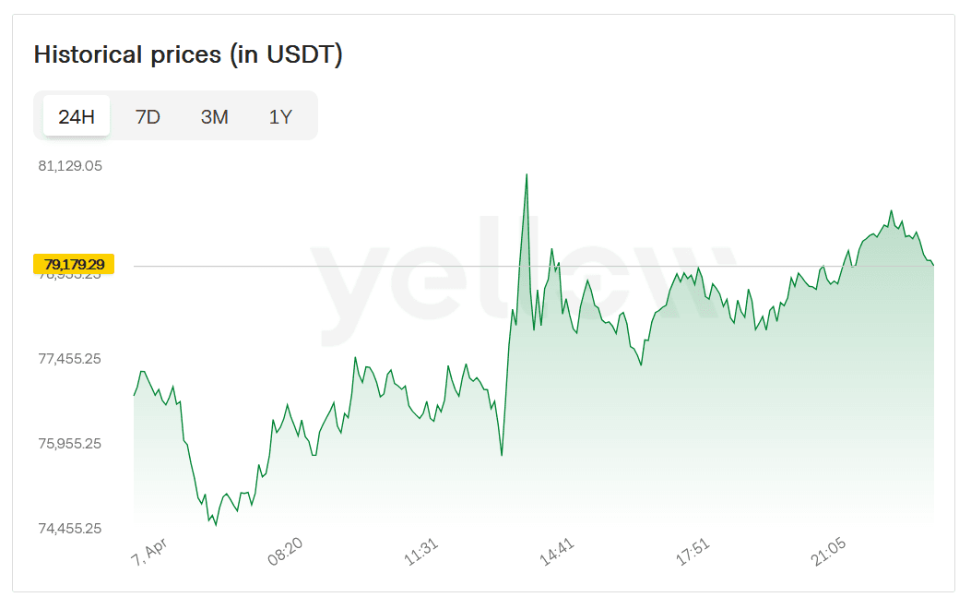Select the 7D timeframe tab
This screenshot has width=971, height=609.
(148, 116)
